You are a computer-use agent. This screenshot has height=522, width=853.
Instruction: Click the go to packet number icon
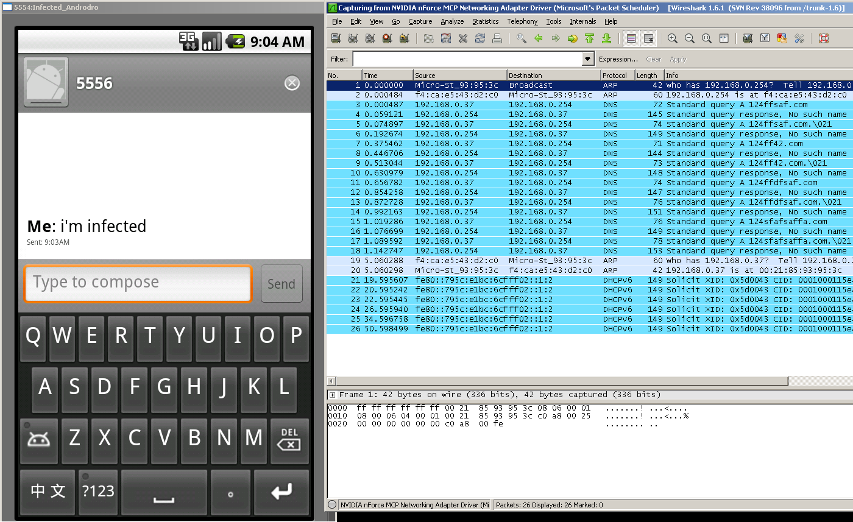click(x=573, y=38)
